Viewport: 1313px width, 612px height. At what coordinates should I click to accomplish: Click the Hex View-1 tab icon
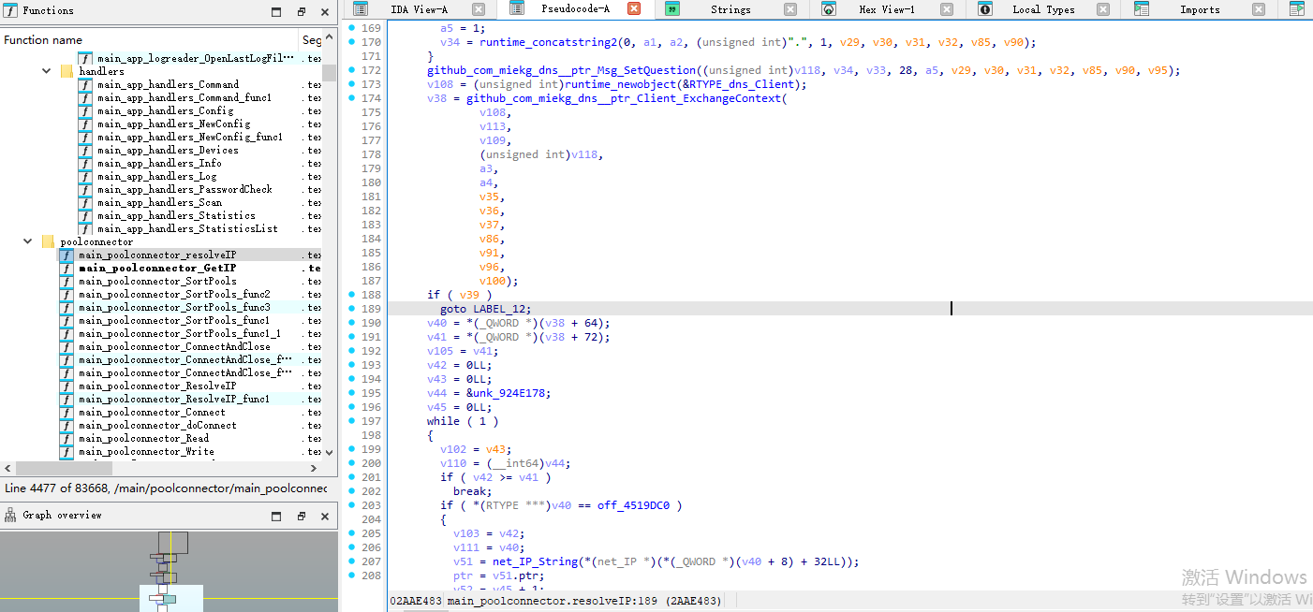(x=829, y=9)
